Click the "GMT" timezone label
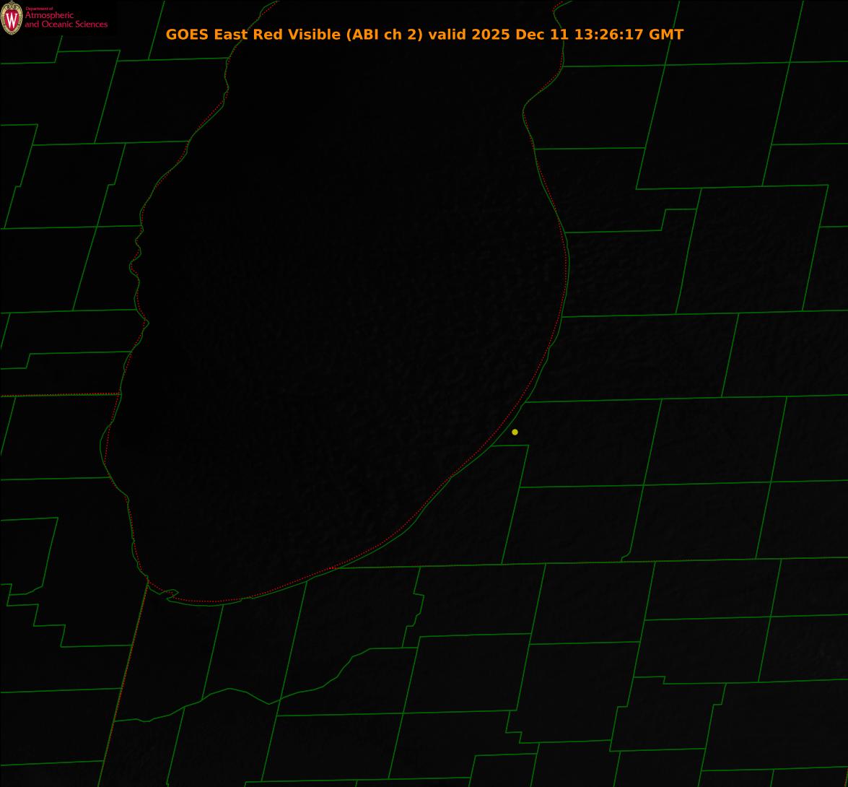This screenshot has height=787, width=848. (x=665, y=35)
